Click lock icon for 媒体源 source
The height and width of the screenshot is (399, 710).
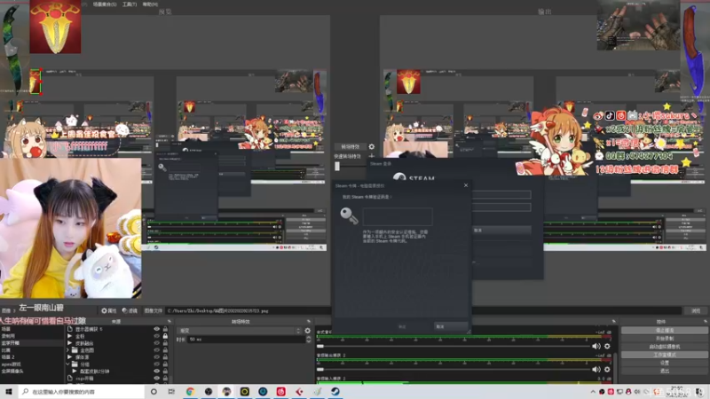(x=165, y=357)
